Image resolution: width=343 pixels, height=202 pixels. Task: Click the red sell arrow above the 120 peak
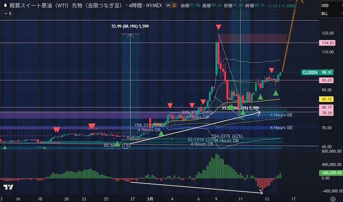click(219, 27)
